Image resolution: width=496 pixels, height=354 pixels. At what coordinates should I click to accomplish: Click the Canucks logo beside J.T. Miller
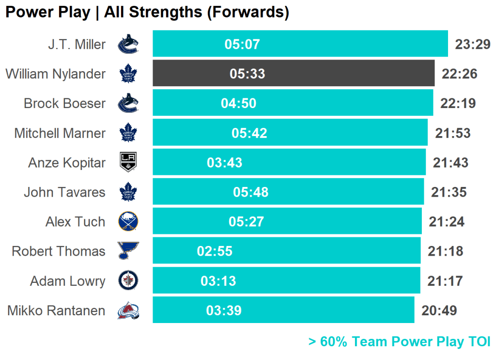pos(128,44)
